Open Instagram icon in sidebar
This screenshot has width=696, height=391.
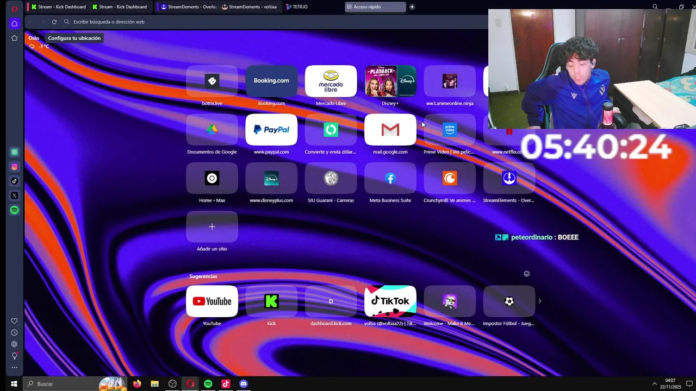tap(15, 167)
